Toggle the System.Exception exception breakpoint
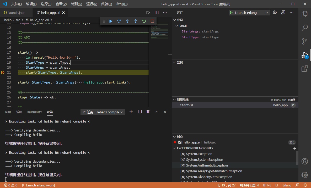Screen dimensions: 311x188 coord(183,154)
